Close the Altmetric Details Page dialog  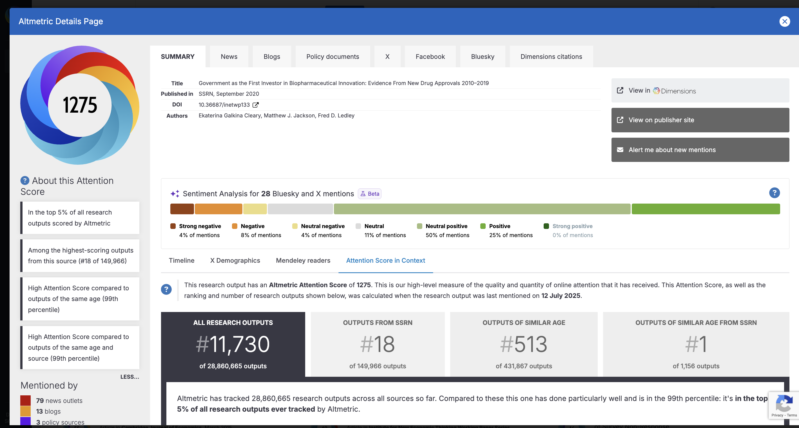tap(784, 21)
